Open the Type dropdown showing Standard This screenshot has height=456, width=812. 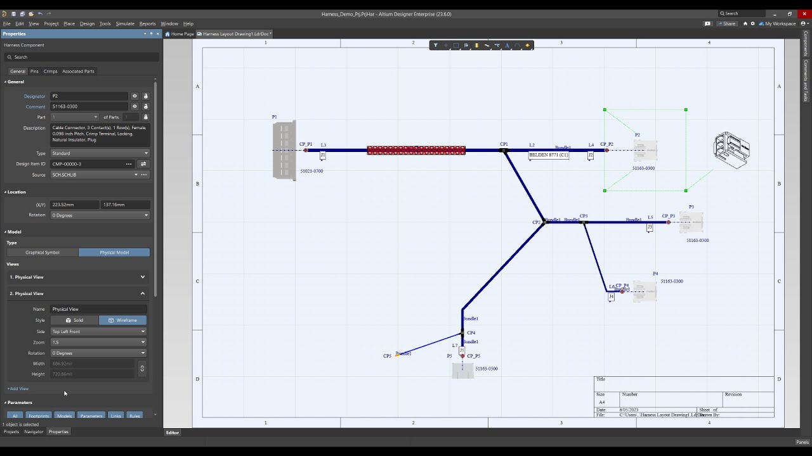(100, 153)
